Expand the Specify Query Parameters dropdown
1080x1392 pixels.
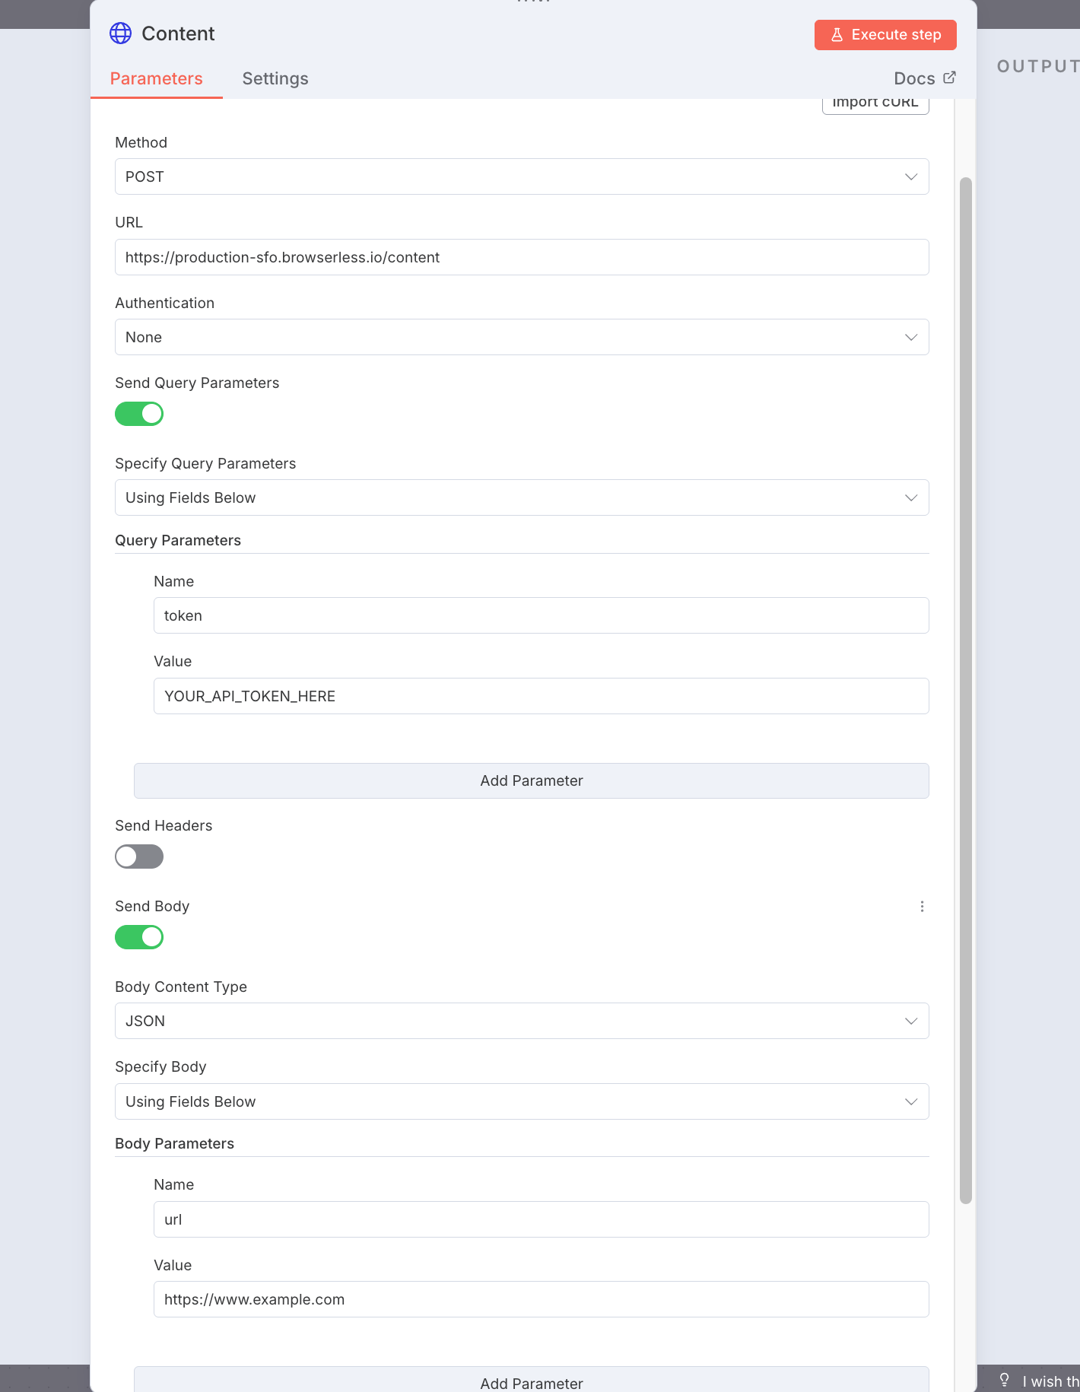(x=521, y=497)
